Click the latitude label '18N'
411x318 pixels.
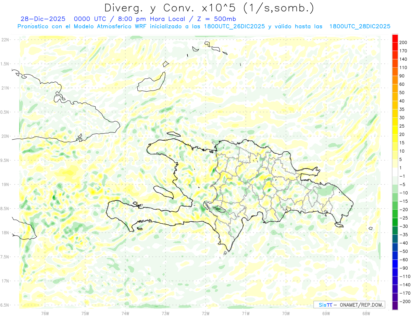coord(5,233)
